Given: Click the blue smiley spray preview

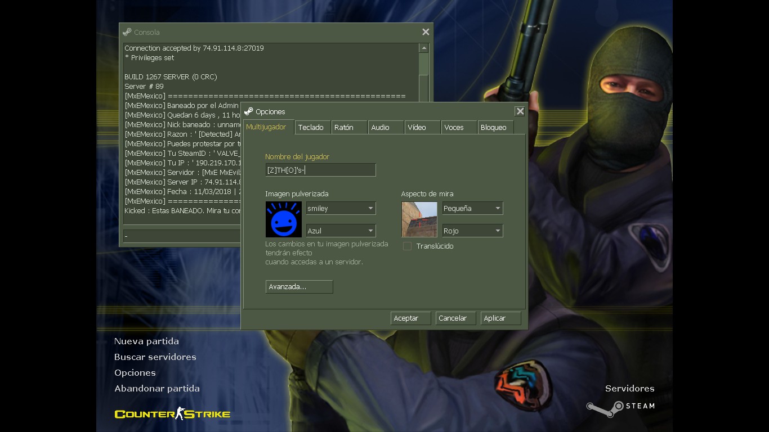Looking at the screenshot, I should point(283,219).
